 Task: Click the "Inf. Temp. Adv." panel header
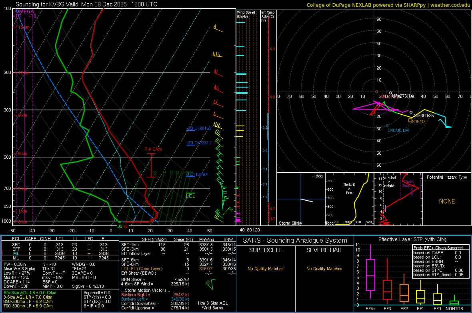[268, 16]
